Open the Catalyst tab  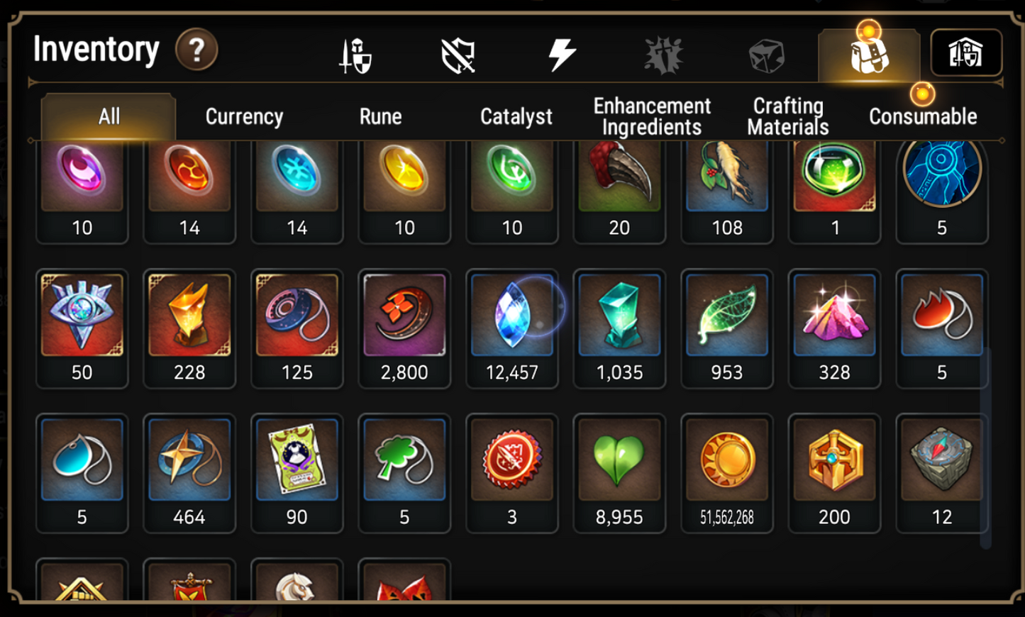[516, 116]
